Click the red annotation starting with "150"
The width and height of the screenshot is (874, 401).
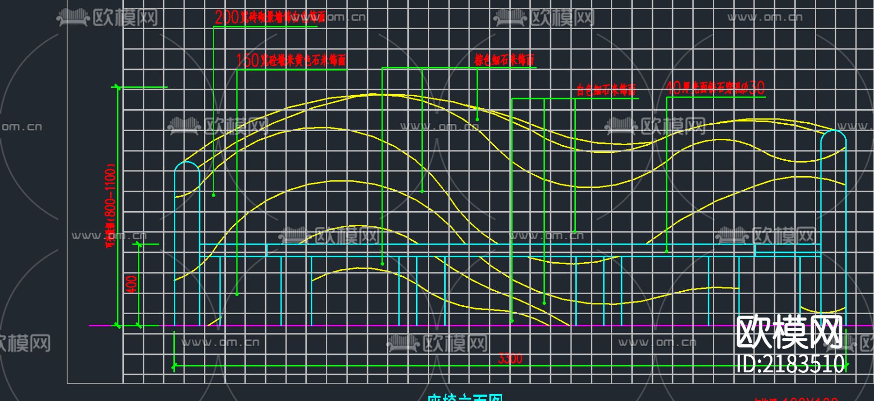pyautogui.click(x=291, y=60)
